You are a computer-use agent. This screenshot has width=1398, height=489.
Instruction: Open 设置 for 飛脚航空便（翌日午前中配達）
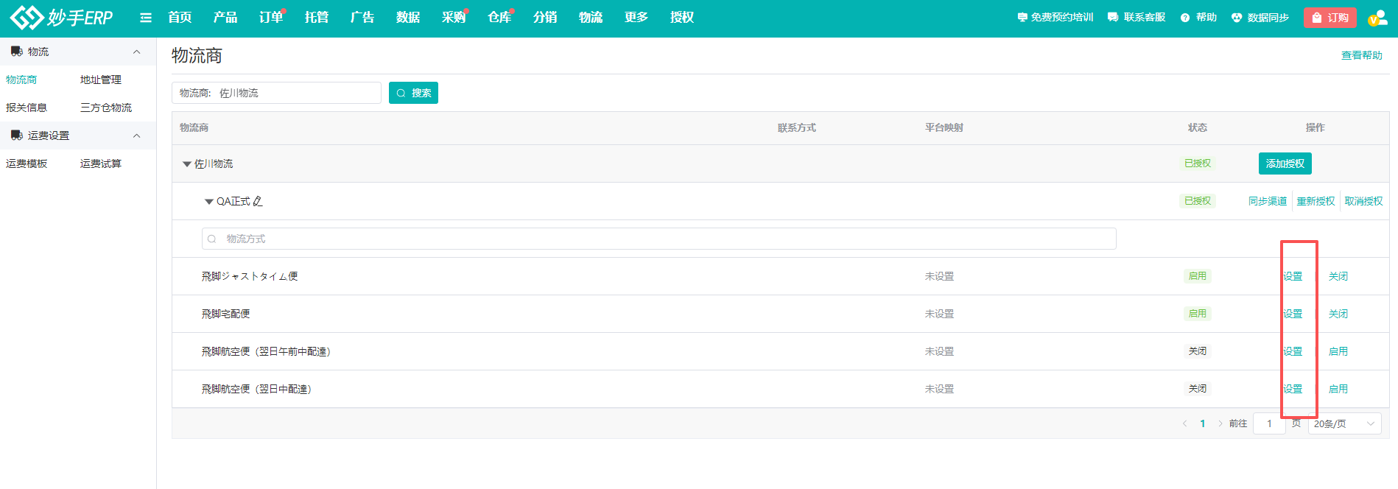[x=1293, y=351]
